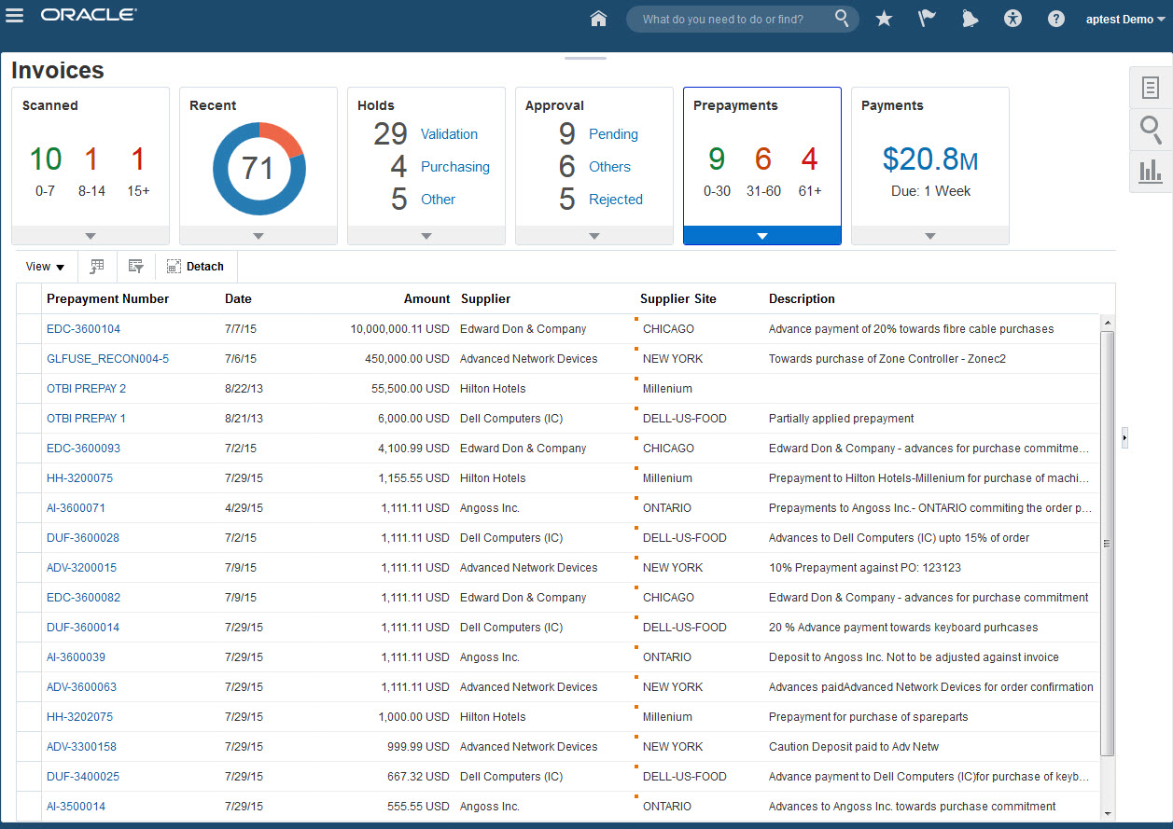Expand the Scanned infotile arrow

[91, 236]
